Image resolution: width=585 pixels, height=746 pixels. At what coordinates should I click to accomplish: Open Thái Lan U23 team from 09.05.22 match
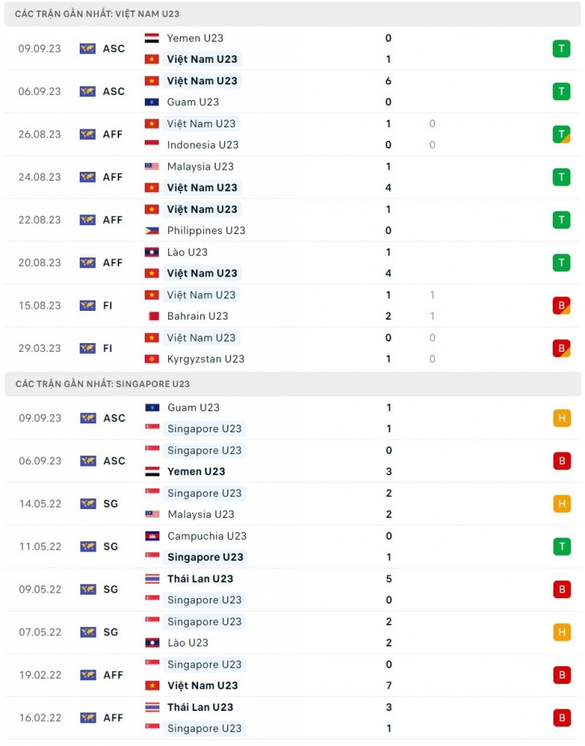200,579
